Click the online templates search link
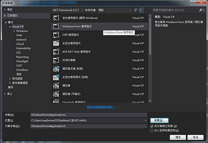Image resolution: width=208 pixels, height=143 pixels. pos(101,107)
